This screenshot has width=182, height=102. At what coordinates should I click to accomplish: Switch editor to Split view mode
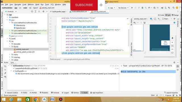click(x=168, y=15)
